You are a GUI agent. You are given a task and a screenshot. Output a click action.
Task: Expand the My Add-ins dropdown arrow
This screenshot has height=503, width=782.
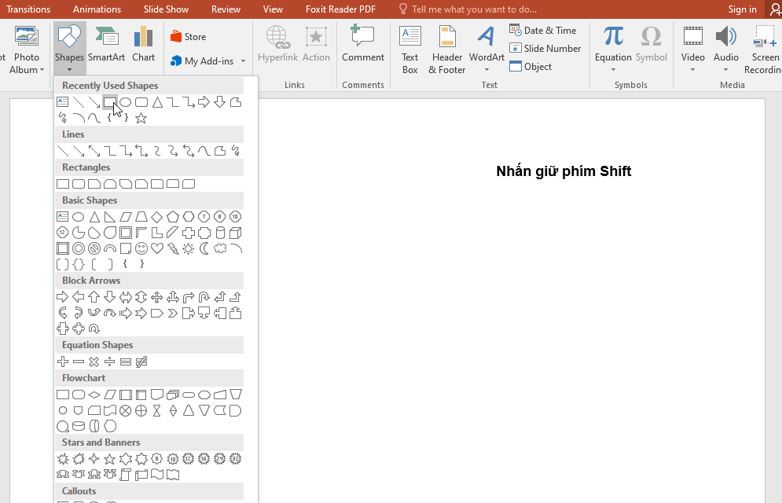click(243, 61)
